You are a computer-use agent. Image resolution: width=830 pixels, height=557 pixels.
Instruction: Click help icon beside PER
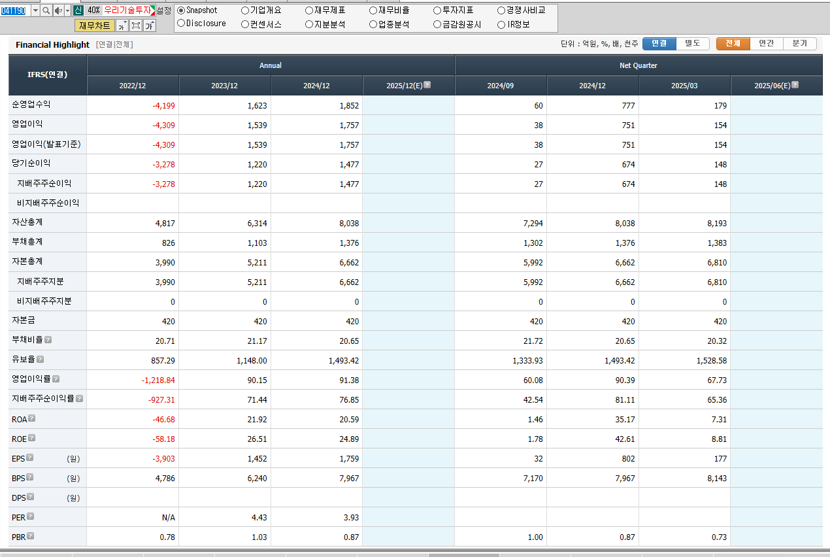[x=30, y=516]
